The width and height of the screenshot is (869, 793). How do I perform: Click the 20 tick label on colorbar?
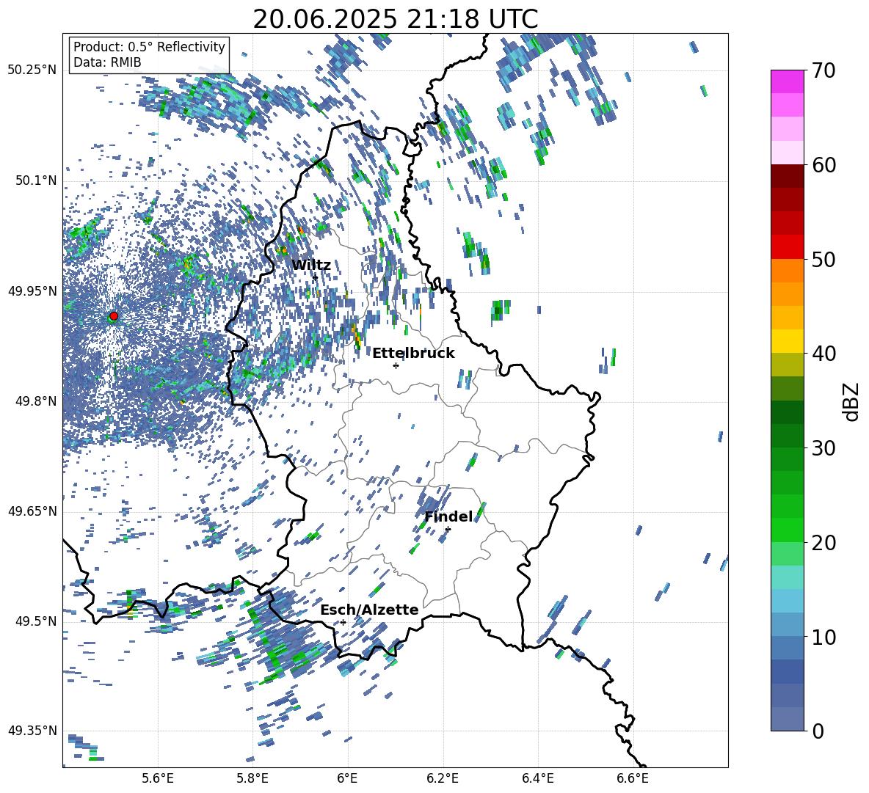(823, 542)
